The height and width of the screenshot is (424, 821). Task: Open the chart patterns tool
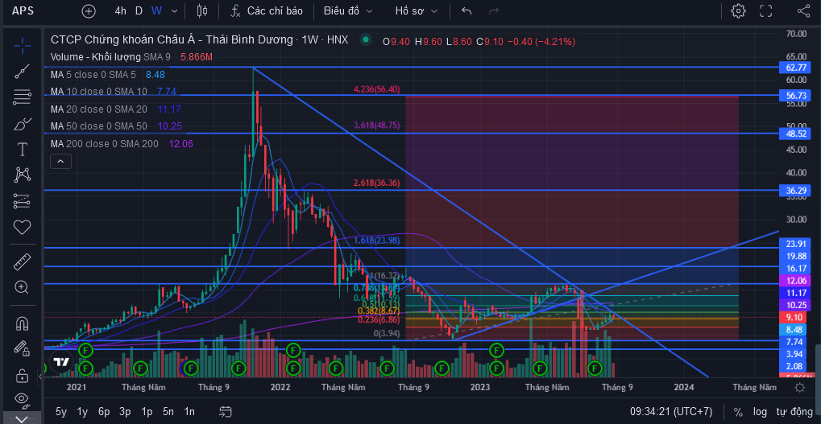[x=22, y=175]
